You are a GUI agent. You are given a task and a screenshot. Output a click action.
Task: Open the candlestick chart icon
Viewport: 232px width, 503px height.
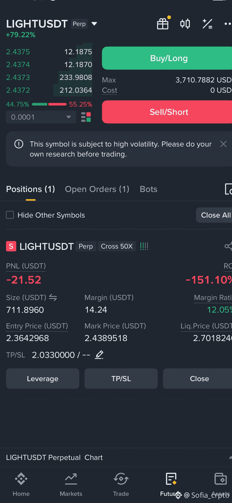click(x=185, y=24)
